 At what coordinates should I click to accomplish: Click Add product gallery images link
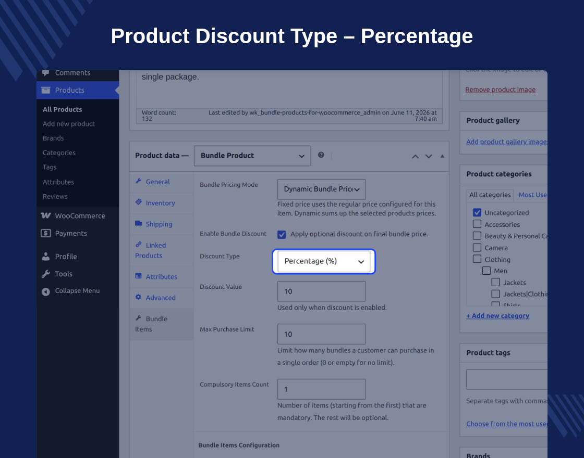506,142
